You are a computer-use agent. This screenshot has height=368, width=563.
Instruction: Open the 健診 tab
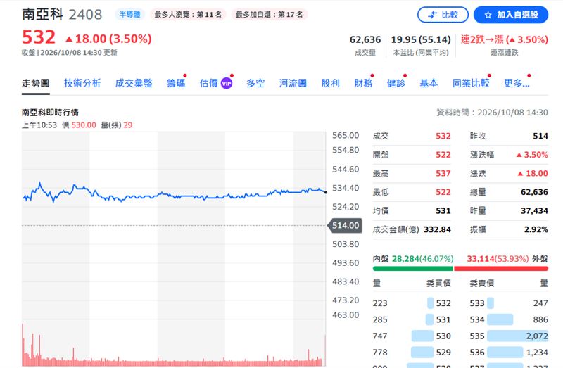coord(396,83)
